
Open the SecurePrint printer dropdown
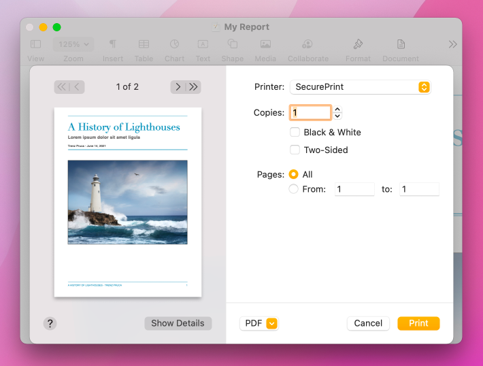(x=360, y=87)
